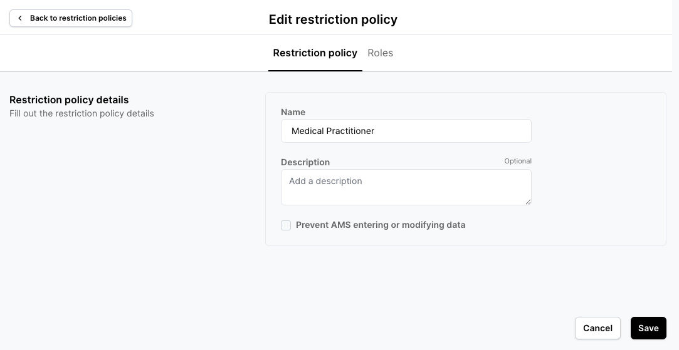The width and height of the screenshot is (679, 350).
Task: Select the Restriction policy tab
Action: click(x=315, y=53)
